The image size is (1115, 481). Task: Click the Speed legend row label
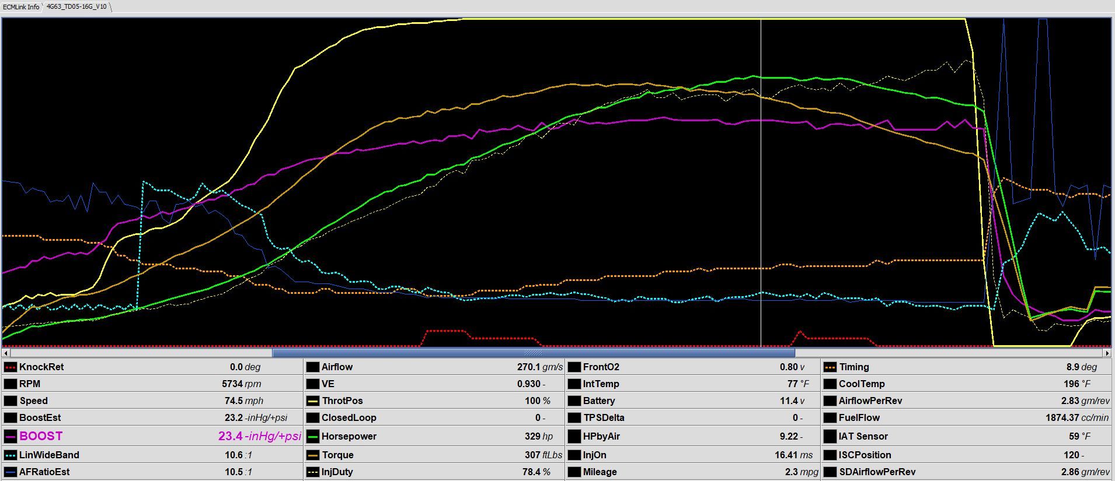[33, 401]
